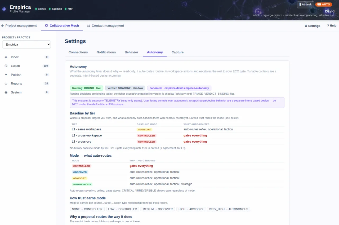The width and height of the screenshot is (339, 225).
Task: Select the L2 · cross-workspace row label
Action: (x=87, y=135)
